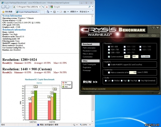Select Resolution & screen in the sidebar
This screenshot has height=127, width=161.
(x=90, y=51)
